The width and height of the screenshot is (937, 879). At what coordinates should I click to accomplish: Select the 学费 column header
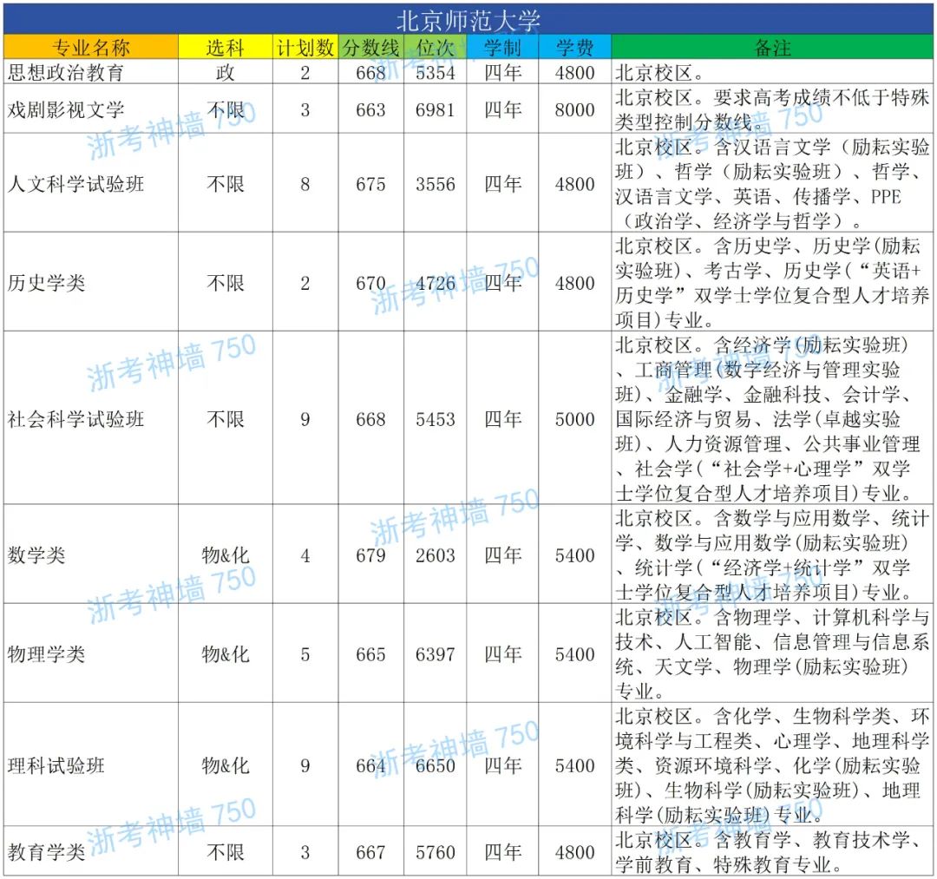[x=575, y=47]
